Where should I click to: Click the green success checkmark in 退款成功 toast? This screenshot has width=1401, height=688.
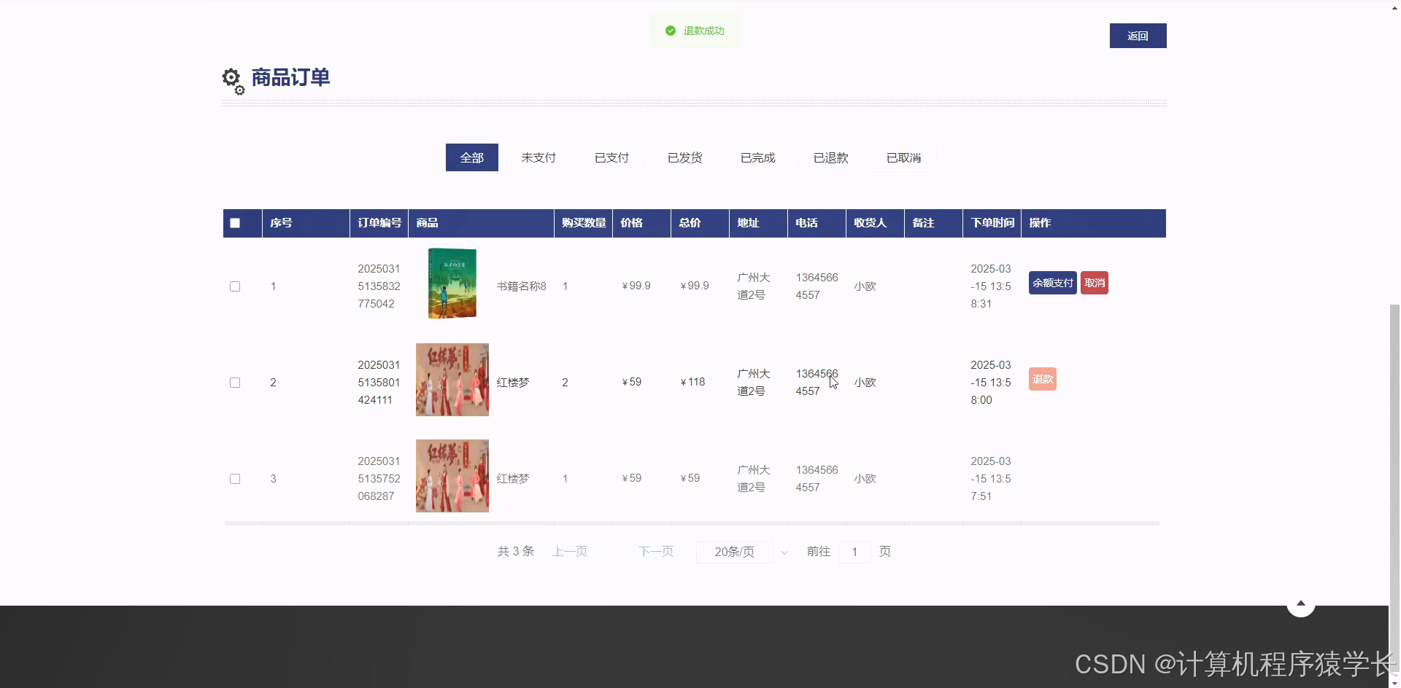pyautogui.click(x=670, y=31)
